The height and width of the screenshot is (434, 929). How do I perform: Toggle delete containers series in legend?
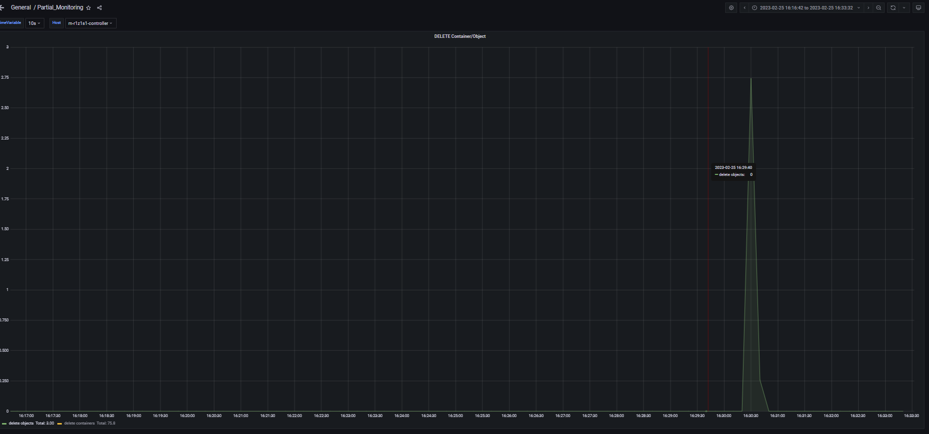tap(79, 424)
